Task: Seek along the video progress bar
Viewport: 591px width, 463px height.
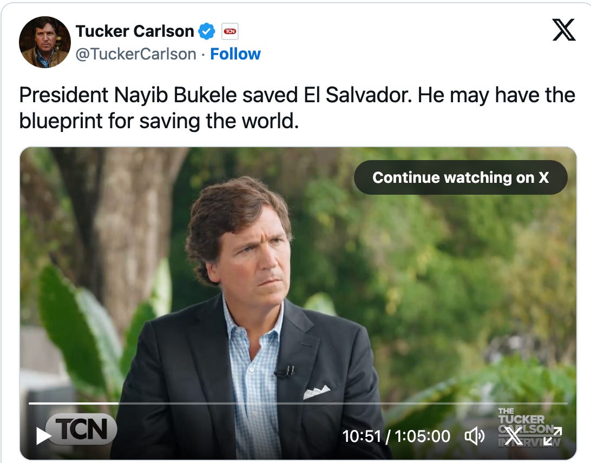Action: [x=325, y=404]
